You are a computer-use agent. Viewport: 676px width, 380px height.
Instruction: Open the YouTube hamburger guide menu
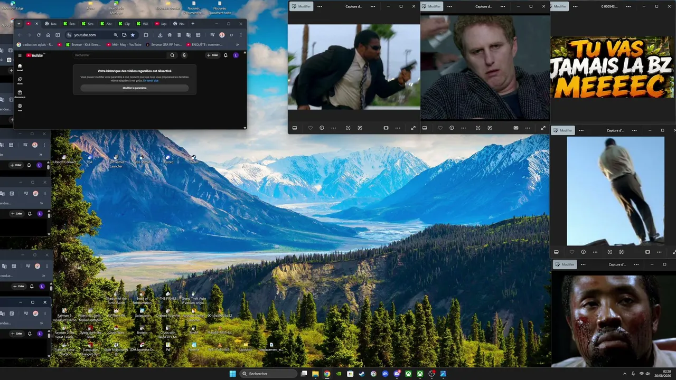point(20,55)
